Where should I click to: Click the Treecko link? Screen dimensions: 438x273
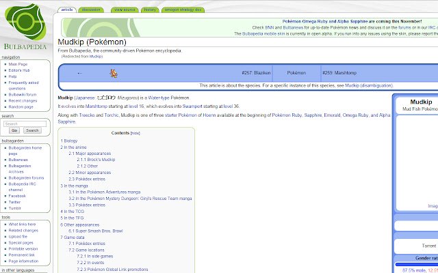87,115
